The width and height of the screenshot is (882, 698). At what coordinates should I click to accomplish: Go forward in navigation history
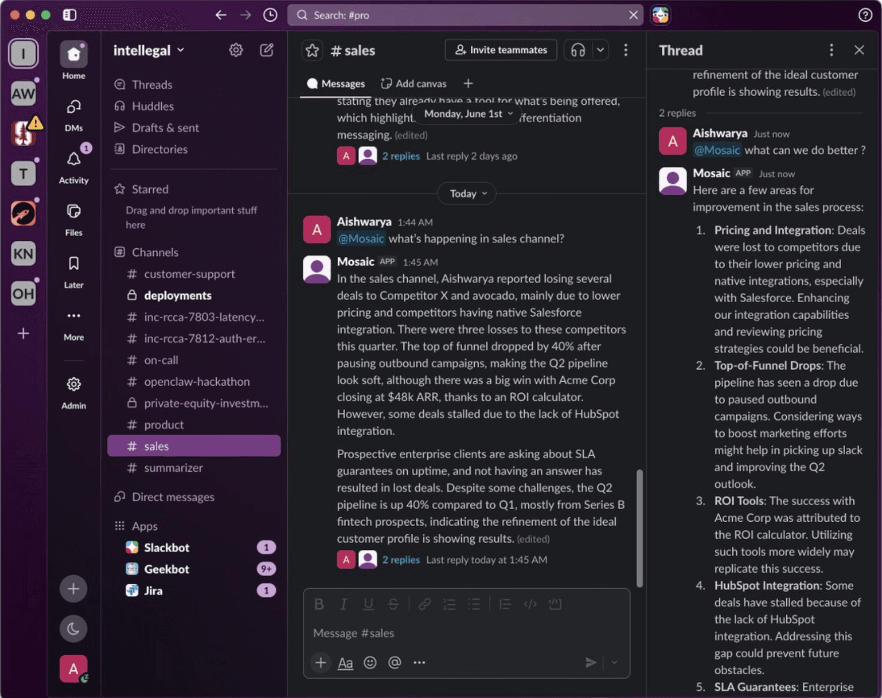pos(245,15)
